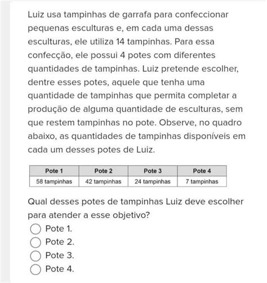Screen dimensions: 267x283
Task: Click the 'Pote 1' table header cell
Action: [x=54, y=171]
